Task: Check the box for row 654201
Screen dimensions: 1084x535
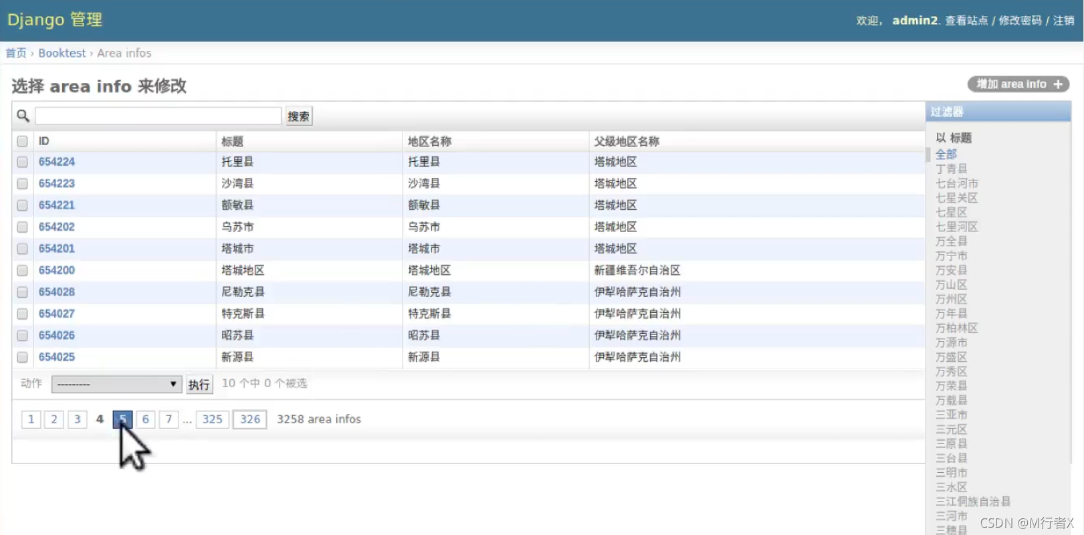Action: point(22,249)
